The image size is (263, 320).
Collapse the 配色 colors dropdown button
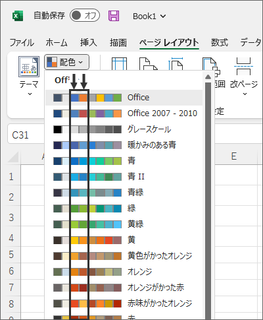pos(66,62)
